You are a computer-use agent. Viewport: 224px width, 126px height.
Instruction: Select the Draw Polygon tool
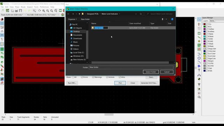(199, 66)
